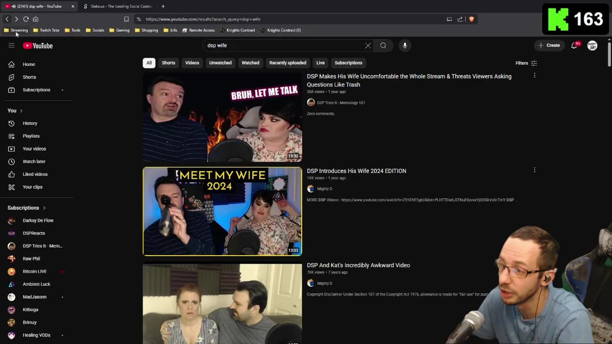
Task: Expand the Subscriptions section header
Action: pos(27,208)
